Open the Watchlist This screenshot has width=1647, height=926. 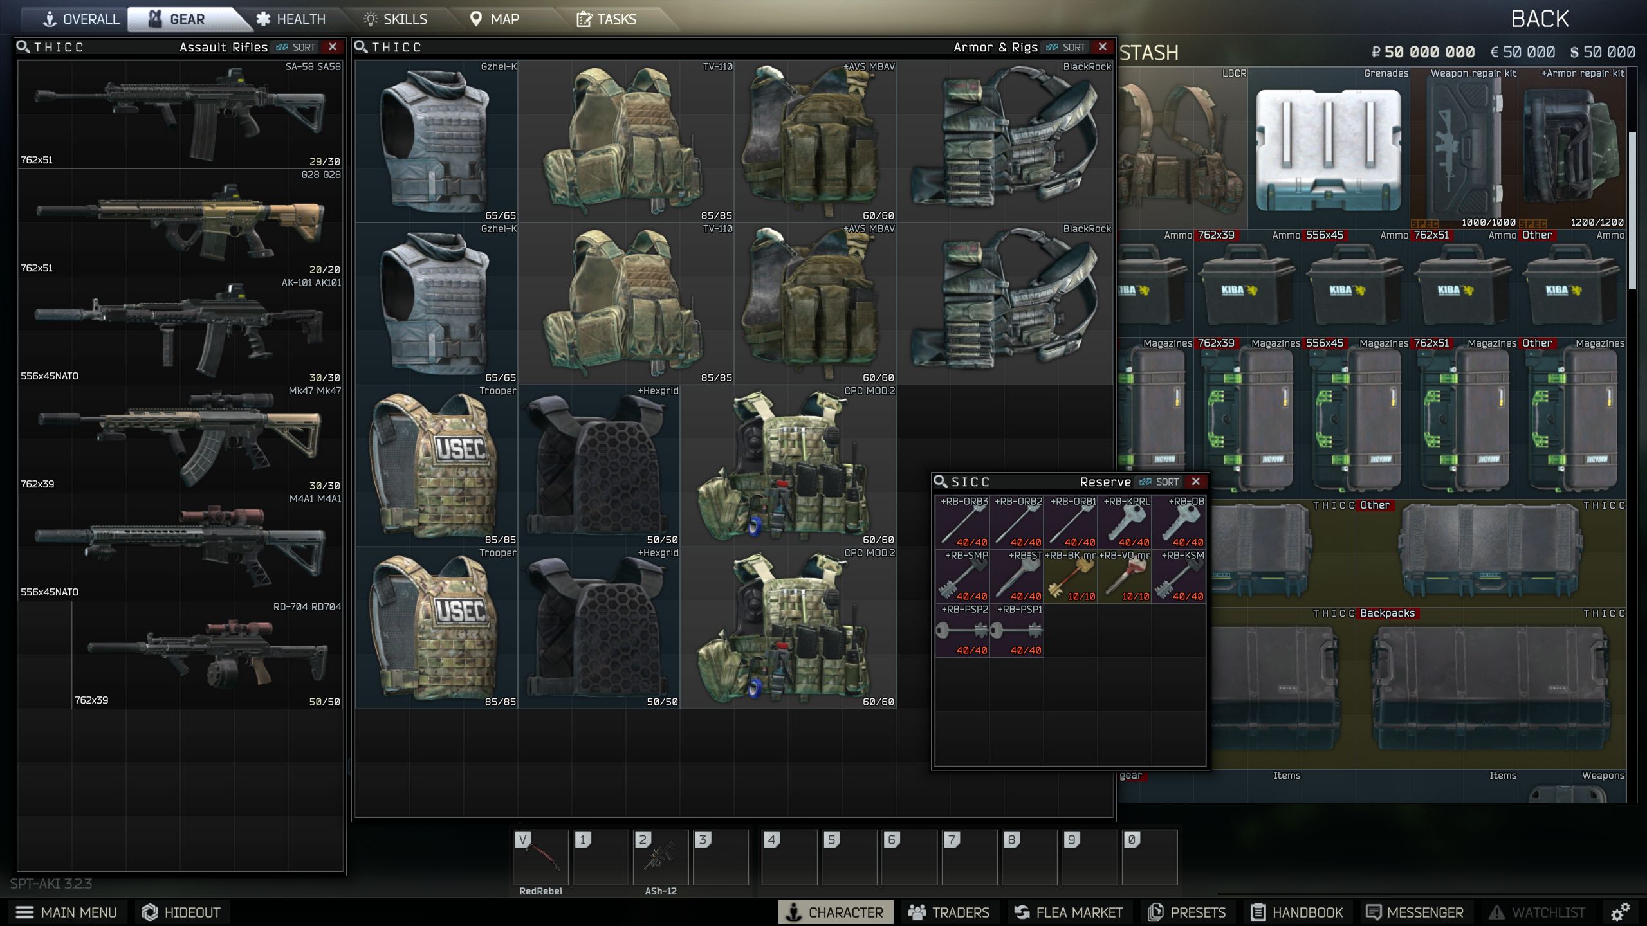[x=1536, y=912]
